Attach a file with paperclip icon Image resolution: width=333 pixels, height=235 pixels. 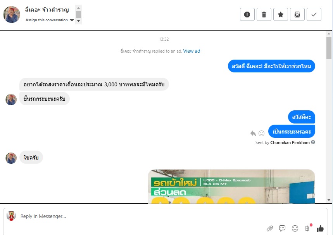click(270, 228)
